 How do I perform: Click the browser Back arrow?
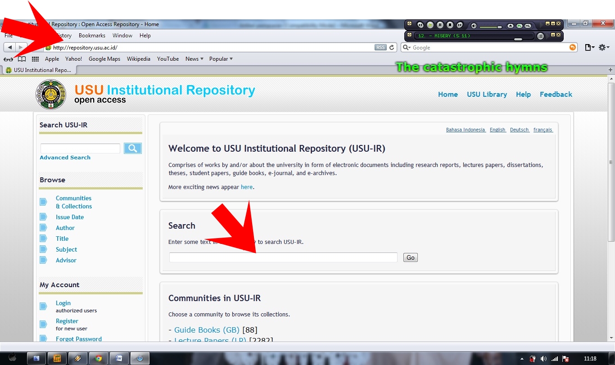[x=10, y=47]
